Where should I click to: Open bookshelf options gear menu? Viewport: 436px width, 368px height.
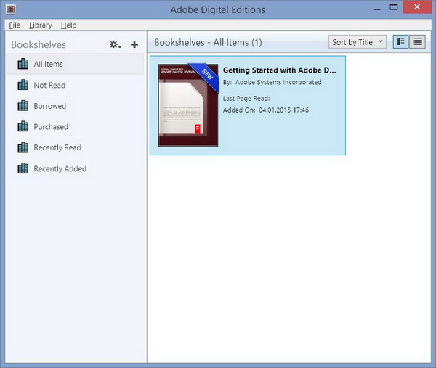tap(115, 44)
